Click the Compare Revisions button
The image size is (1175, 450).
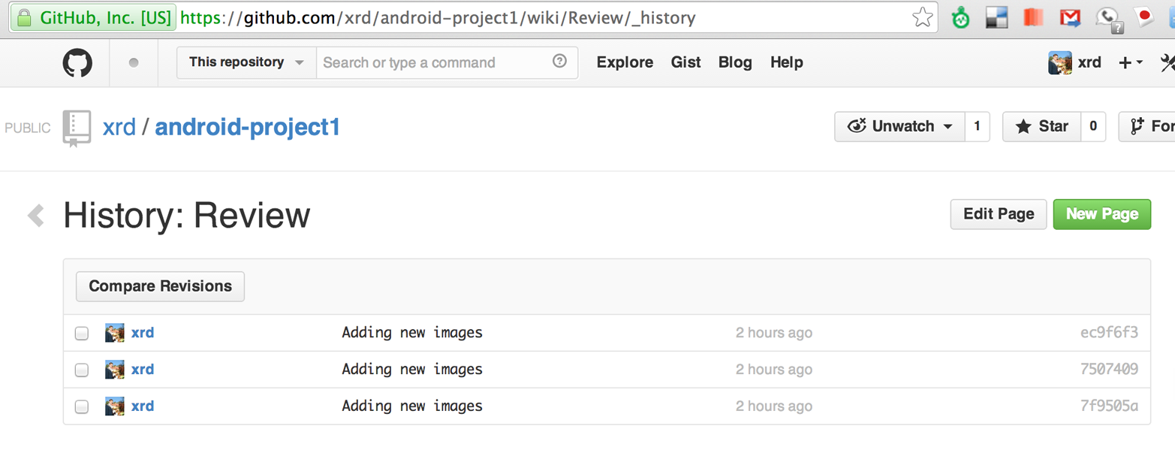pos(160,286)
